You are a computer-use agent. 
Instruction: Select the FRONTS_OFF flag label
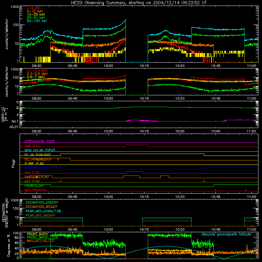point(34,186)
